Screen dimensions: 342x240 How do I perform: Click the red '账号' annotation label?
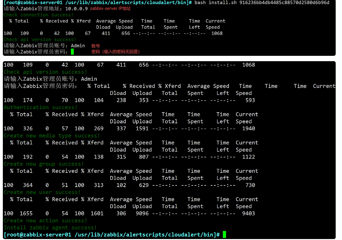(x=95, y=46)
